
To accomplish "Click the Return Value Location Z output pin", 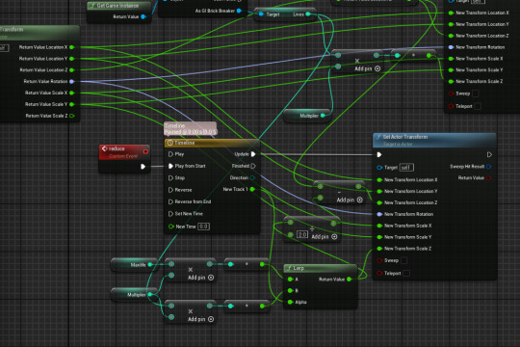I will [71, 70].
